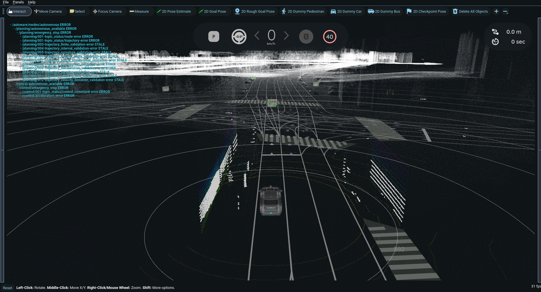Open the Measure tool
The width and height of the screenshot is (541, 292).
pyautogui.click(x=139, y=11)
